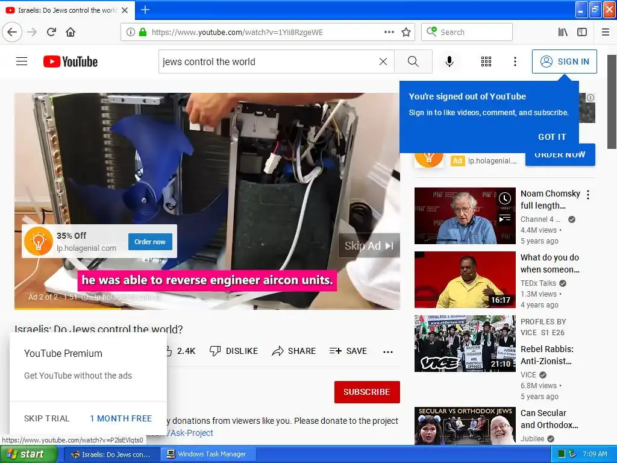Click SKIP TRIAL in Premium popup

click(47, 418)
